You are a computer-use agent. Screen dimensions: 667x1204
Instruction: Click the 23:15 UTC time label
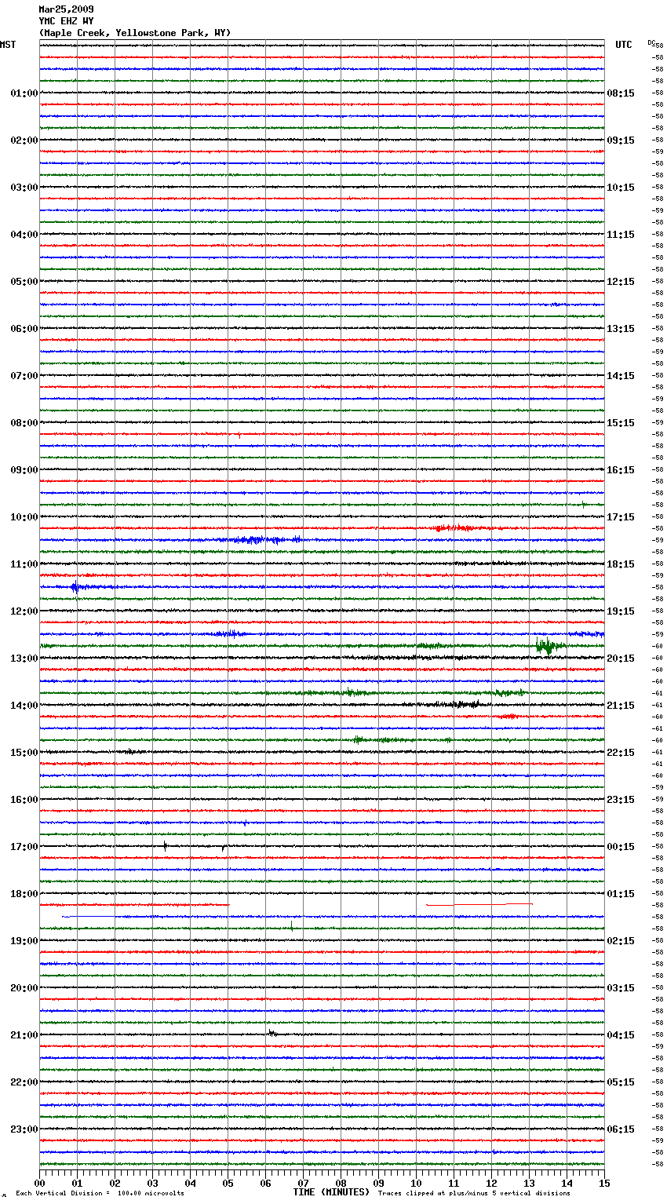coord(621,800)
